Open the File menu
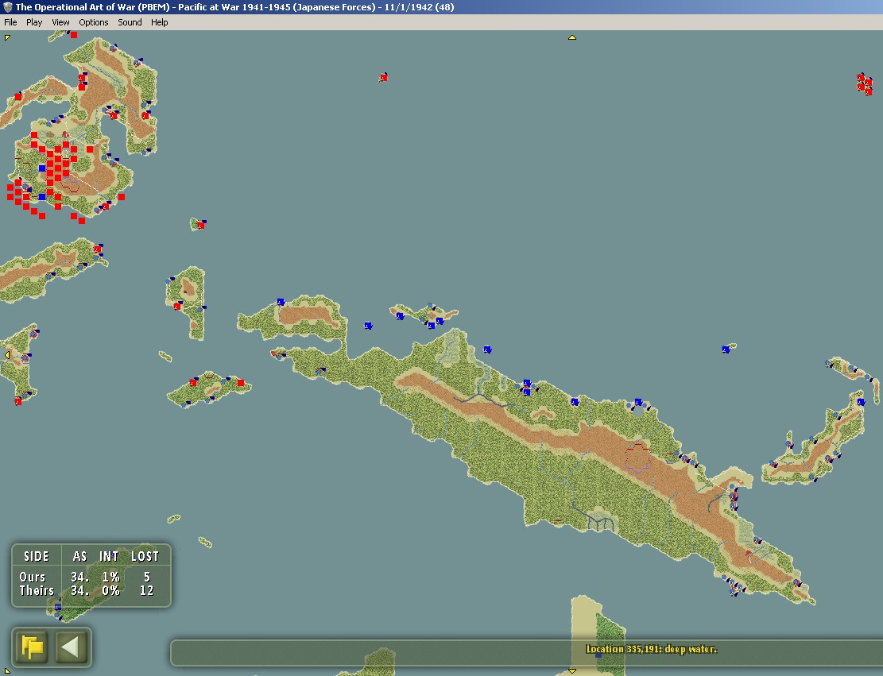 10,22
